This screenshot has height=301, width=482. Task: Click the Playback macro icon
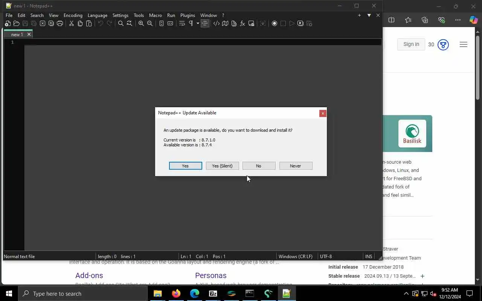[x=292, y=23]
